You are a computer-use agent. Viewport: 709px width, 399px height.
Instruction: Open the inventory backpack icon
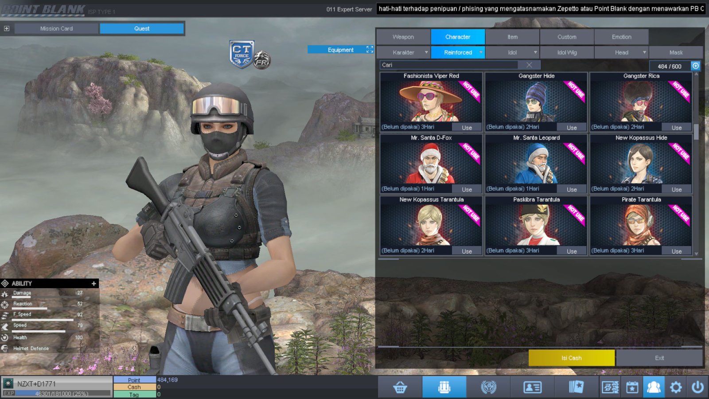coord(444,387)
